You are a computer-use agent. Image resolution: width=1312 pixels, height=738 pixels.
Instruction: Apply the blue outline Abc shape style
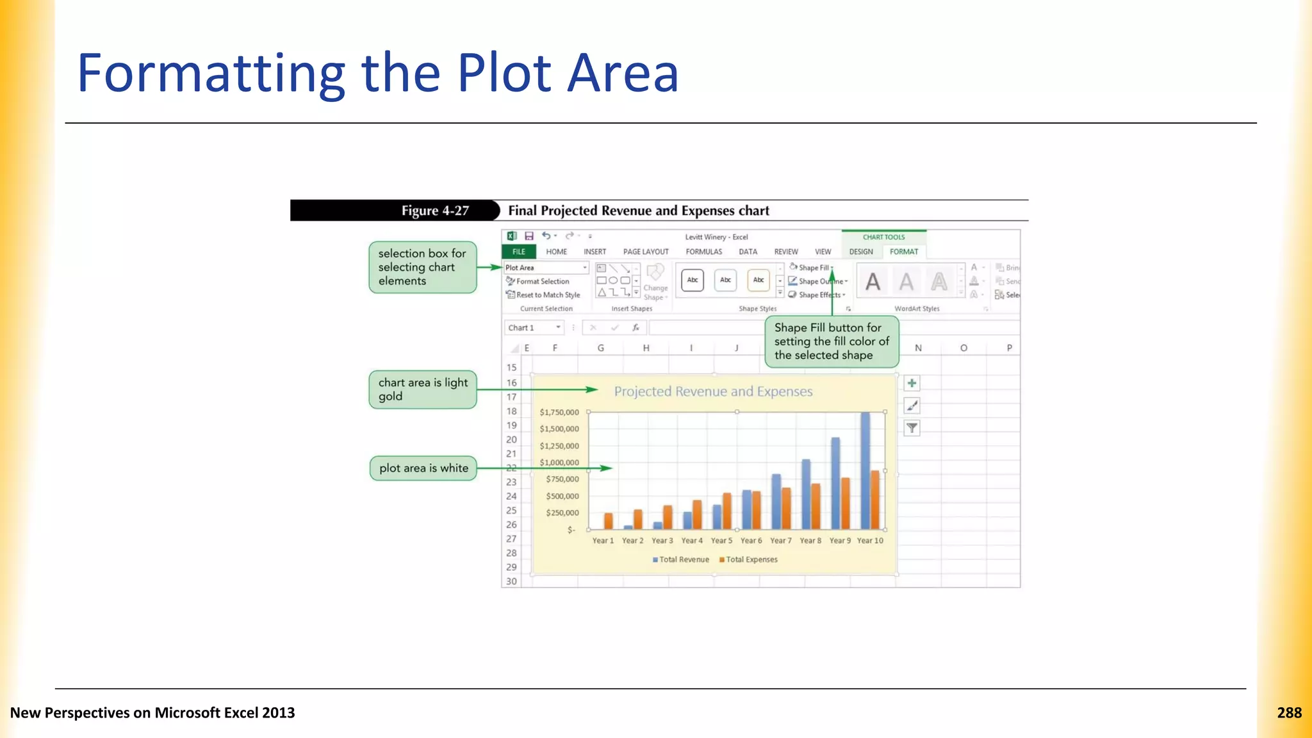[725, 280]
